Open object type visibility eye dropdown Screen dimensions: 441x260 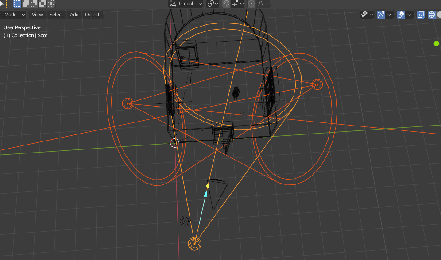click(367, 15)
